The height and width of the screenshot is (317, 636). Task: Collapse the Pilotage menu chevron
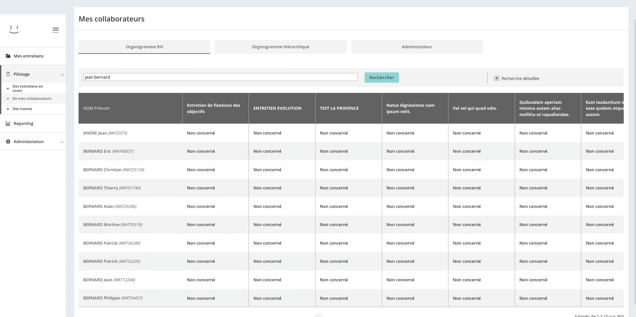(x=62, y=75)
